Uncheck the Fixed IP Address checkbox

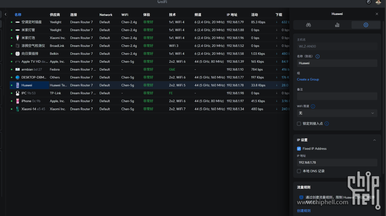(299, 149)
